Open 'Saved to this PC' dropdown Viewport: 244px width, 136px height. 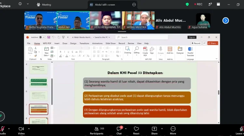pyautogui.click(x=102, y=37)
